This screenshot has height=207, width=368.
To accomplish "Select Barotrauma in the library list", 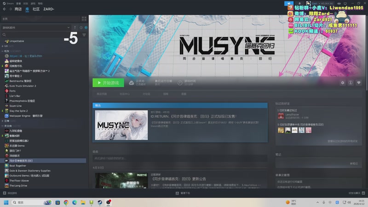I will point(20,81).
